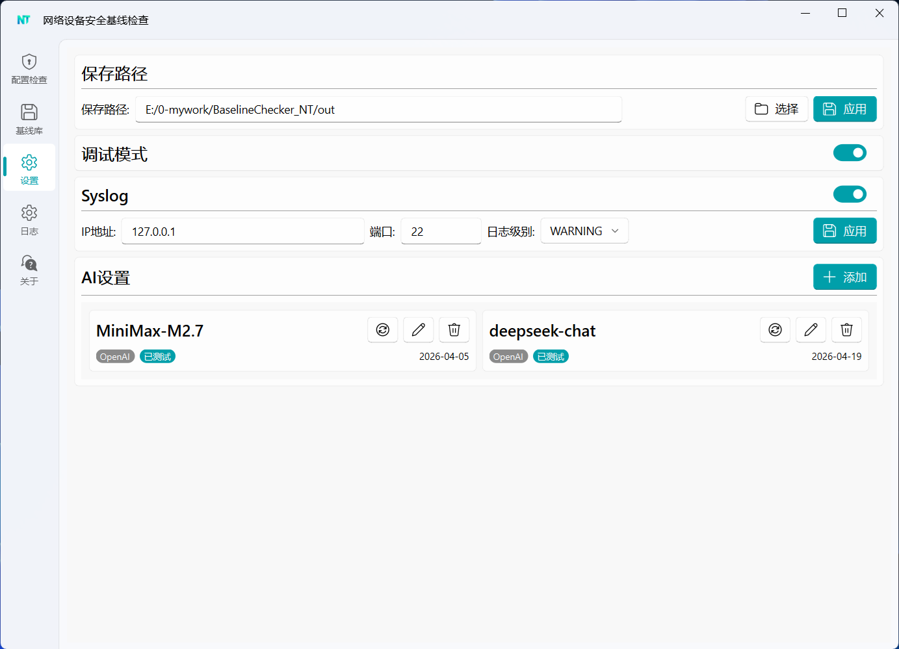Open the 基线库 sidebar page
The width and height of the screenshot is (899, 649).
29,120
